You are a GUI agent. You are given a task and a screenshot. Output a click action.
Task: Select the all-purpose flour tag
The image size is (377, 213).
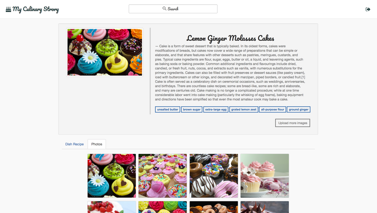[x=273, y=109]
